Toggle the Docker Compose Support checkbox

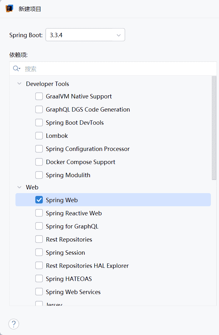[x=39, y=162]
